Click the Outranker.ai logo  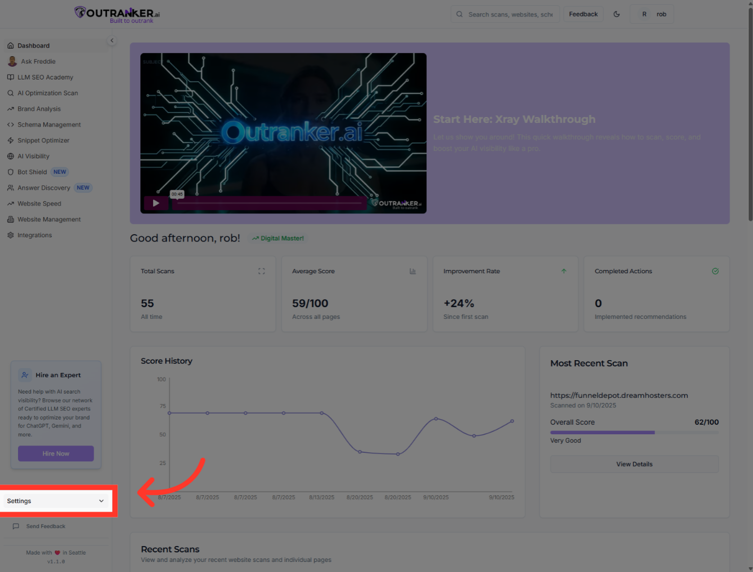point(117,14)
